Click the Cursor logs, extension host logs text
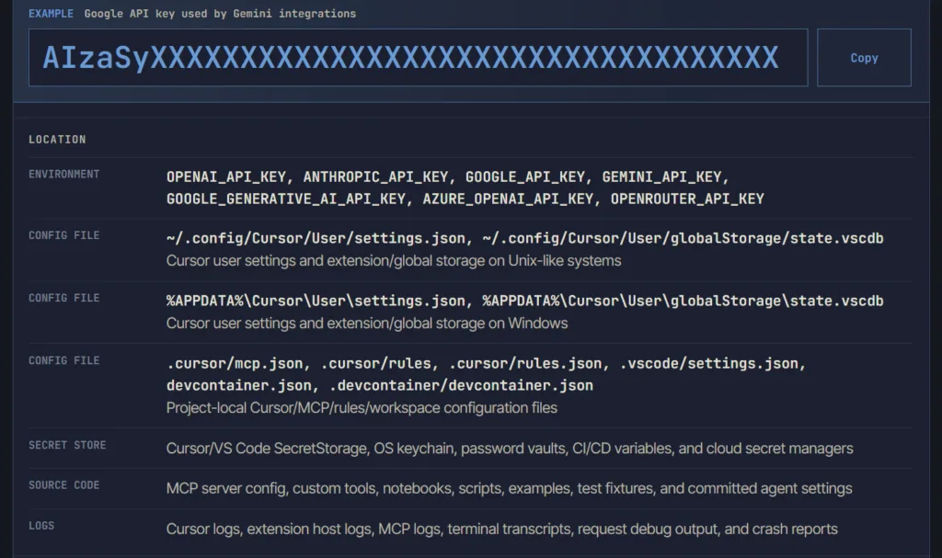942x558 pixels. click(x=501, y=530)
